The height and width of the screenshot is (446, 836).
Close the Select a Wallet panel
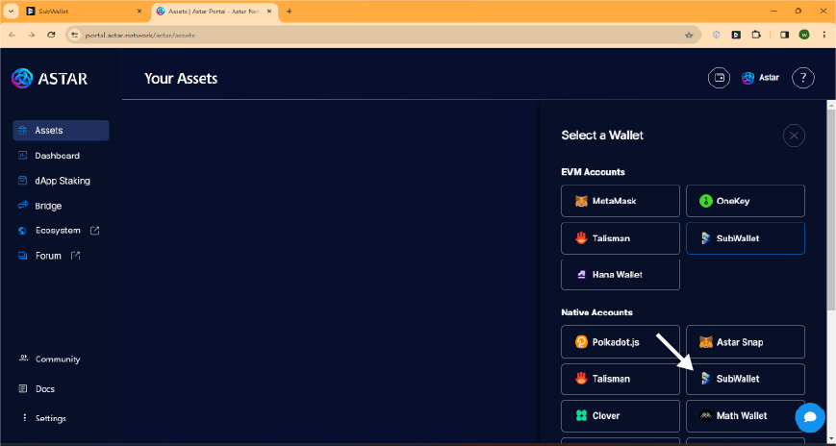(x=794, y=136)
